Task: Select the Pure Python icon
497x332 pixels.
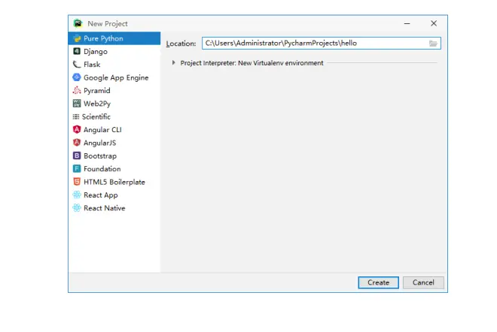Action: tap(77, 38)
